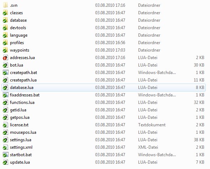Screen dimensions: 210x169
Task: Click the database folder icon
Action: coord(5,20)
